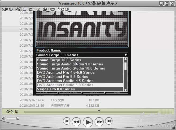Click the 应用程序扩展 type entry
176x130 pixels.
(60, 106)
